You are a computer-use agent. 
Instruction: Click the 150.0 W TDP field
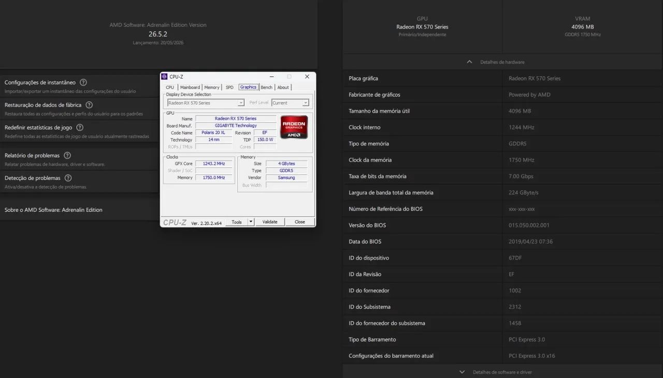(265, 140)
